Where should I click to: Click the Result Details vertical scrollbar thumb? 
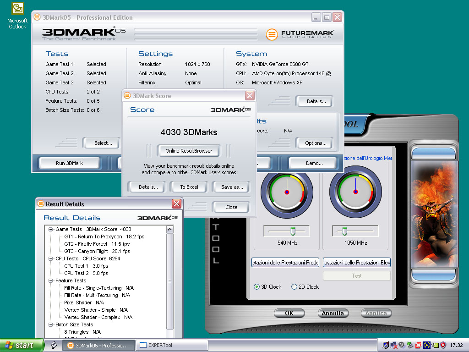pos(169,281)
